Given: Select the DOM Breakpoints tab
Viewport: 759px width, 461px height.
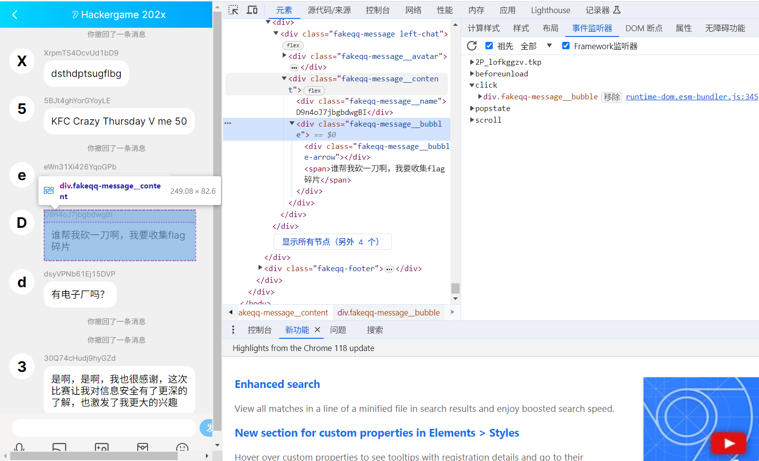Looking at the screenshot, I should (x=644, y=28).
